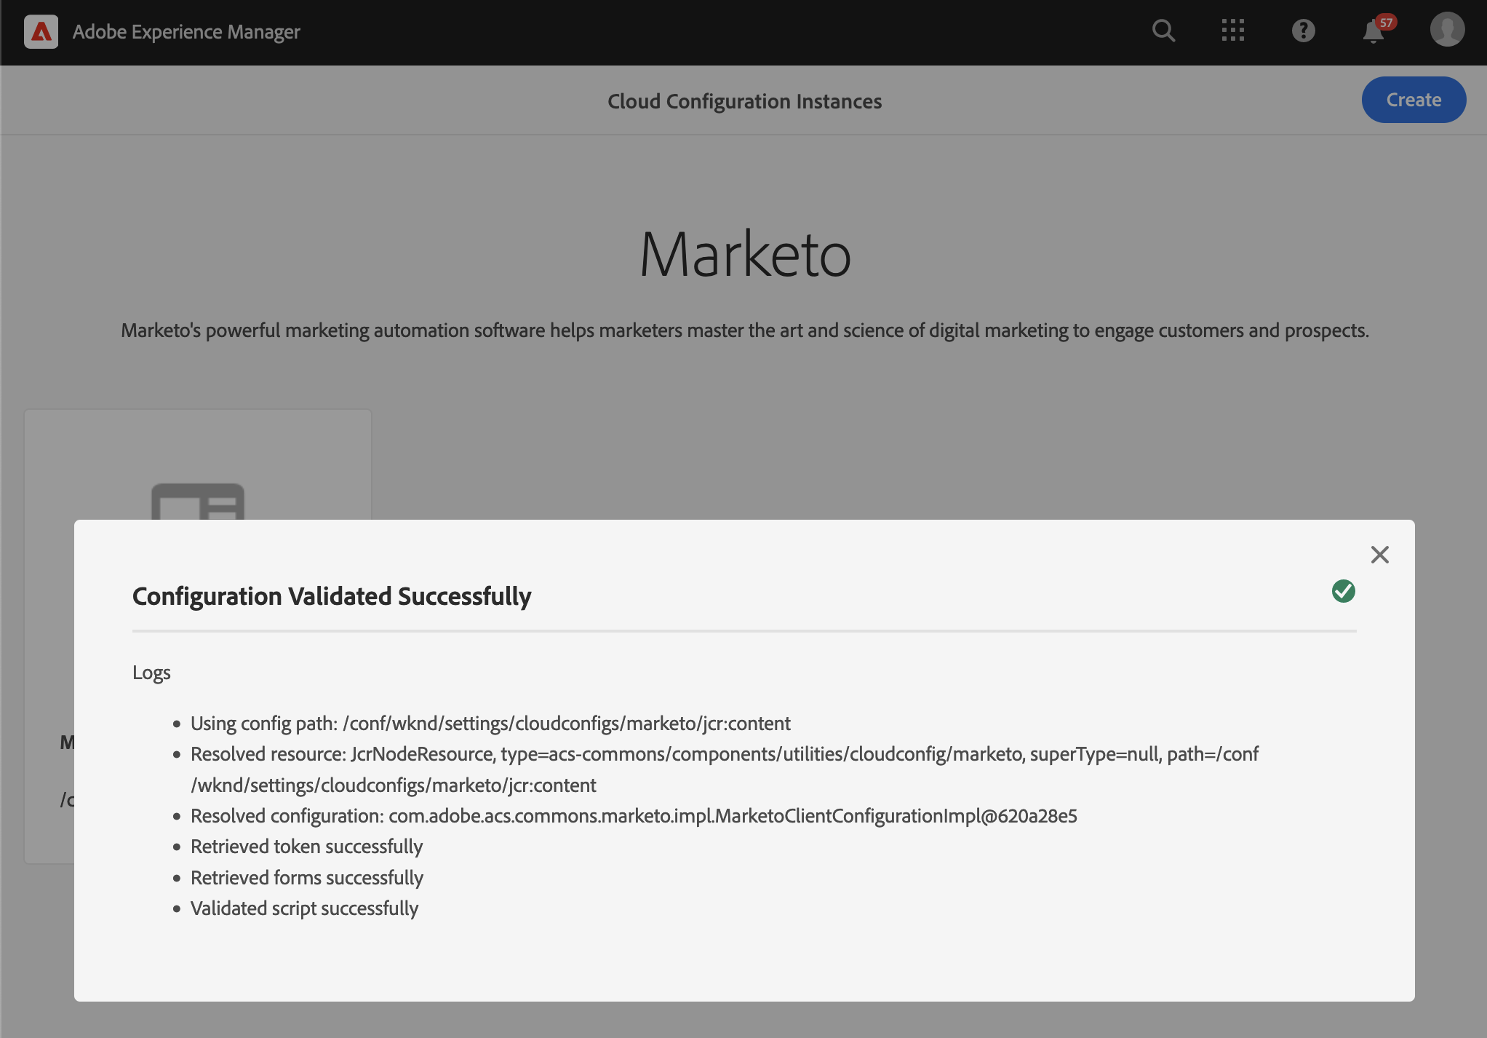This screenshot has height=1038, width=1487.
Task: Click the Adobe logo icon
Action: point(41,32)
